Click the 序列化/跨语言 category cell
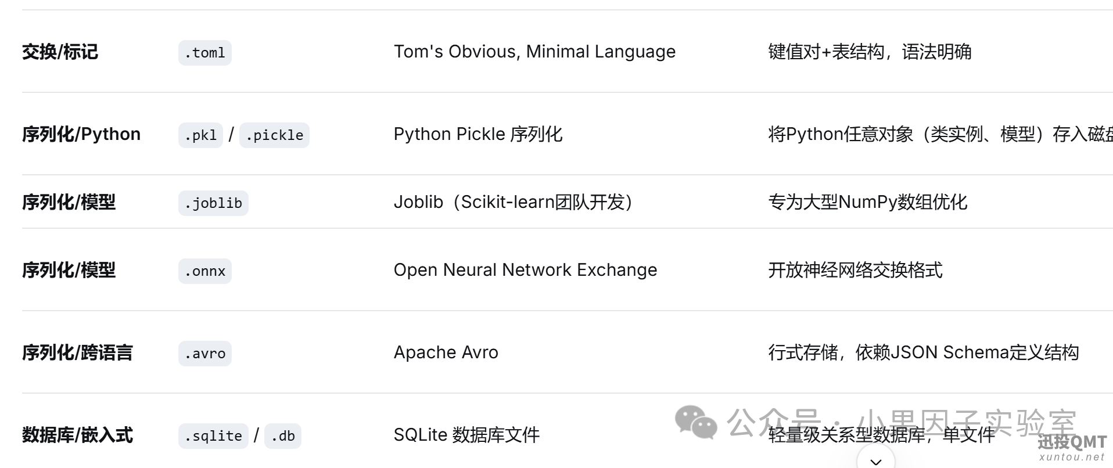The image size is (1113, 468). pos(77,352)
